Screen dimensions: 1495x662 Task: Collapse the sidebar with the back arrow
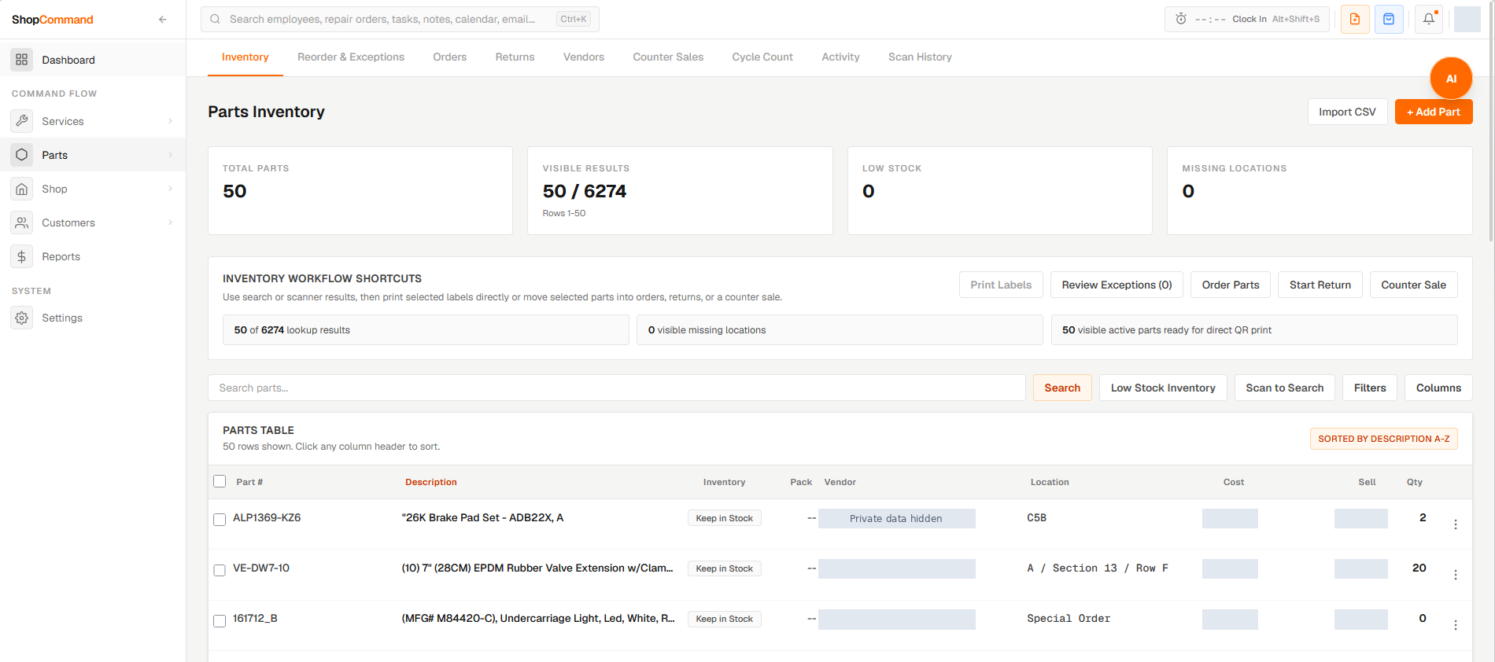162,20
